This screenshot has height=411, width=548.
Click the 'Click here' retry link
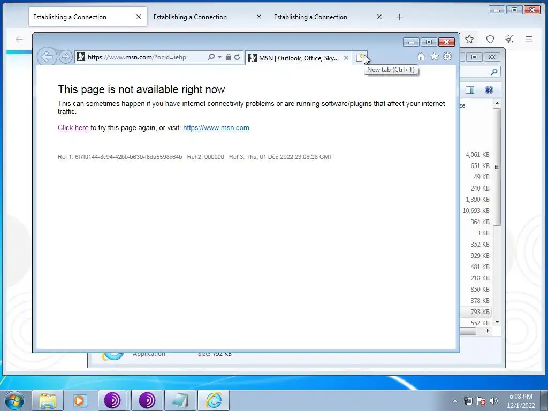pos(73,127)
